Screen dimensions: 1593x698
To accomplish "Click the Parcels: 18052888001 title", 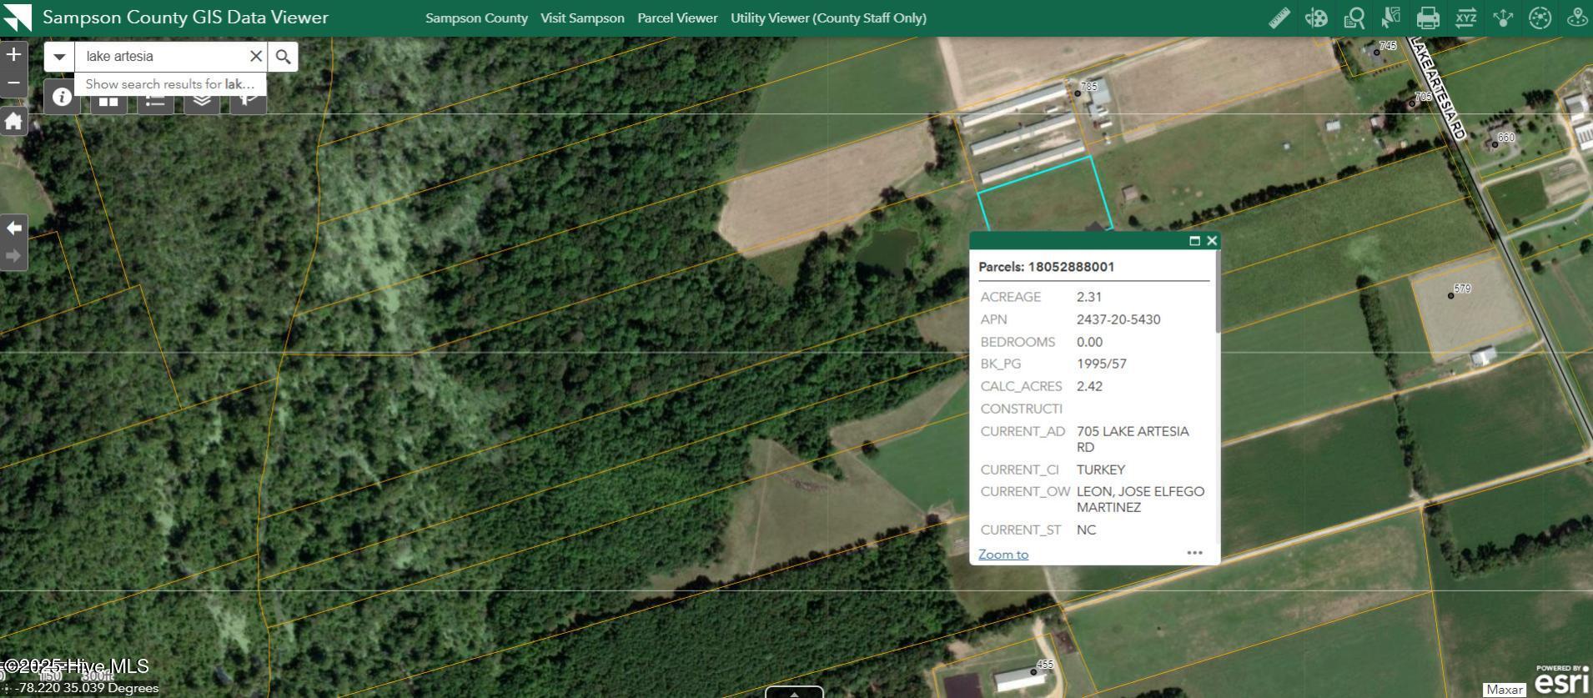I will (x=1046, y=267).
